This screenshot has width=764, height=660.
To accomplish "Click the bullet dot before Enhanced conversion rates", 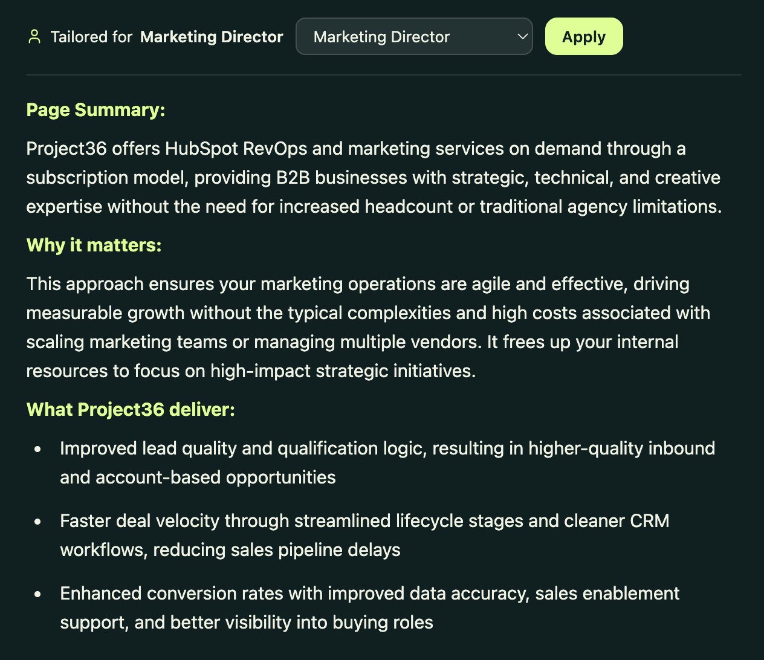I will pyautogui.click(x=38, y=594).
